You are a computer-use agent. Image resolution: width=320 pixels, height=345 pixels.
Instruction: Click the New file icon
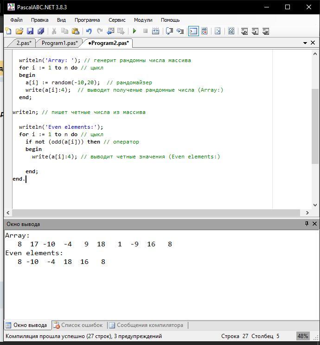pyautogui.click(x=8, y=31)
